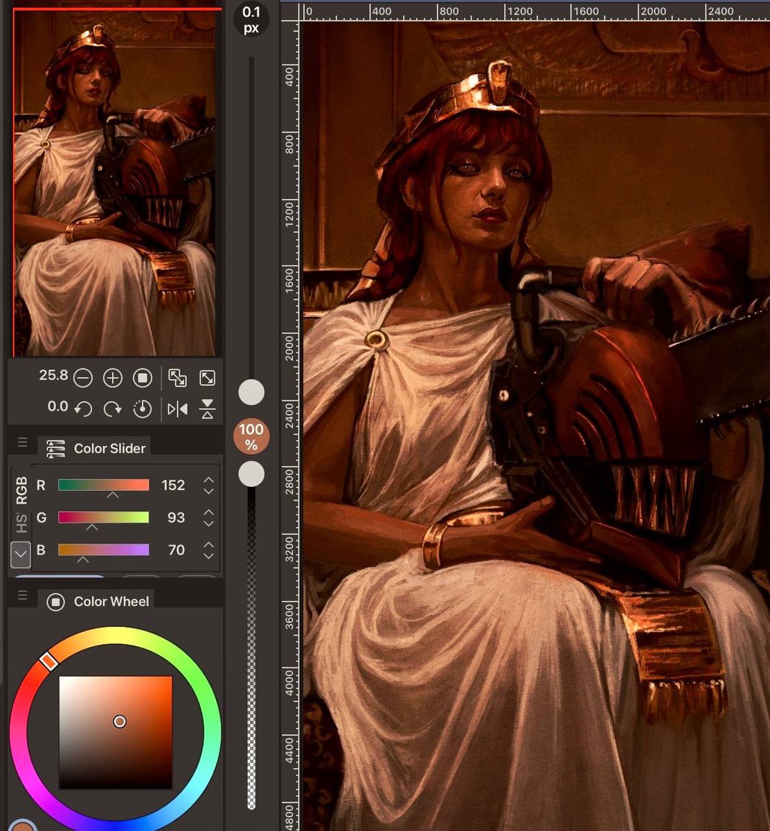Increase the R value with up arrow
Image resolution: width=770 pixels, height=831 pixels.
click(208, 479)
